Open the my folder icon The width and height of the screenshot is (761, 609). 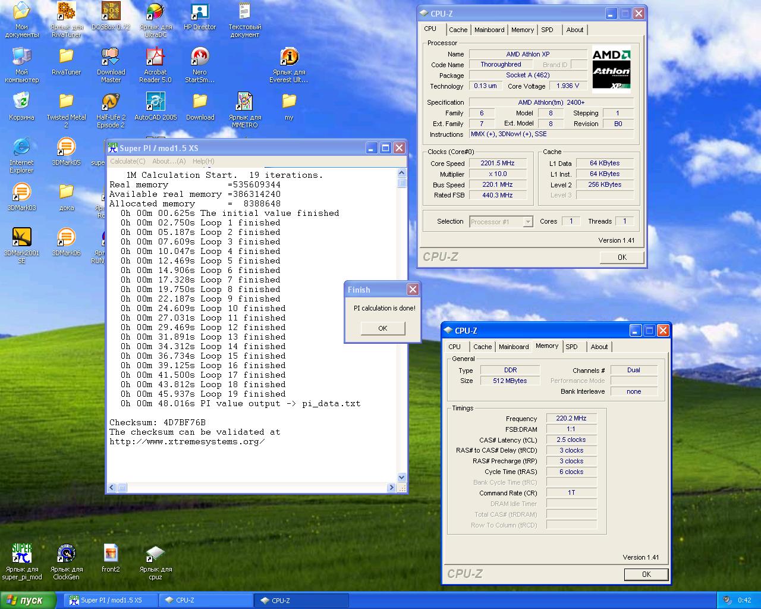(x=289, y=101)
